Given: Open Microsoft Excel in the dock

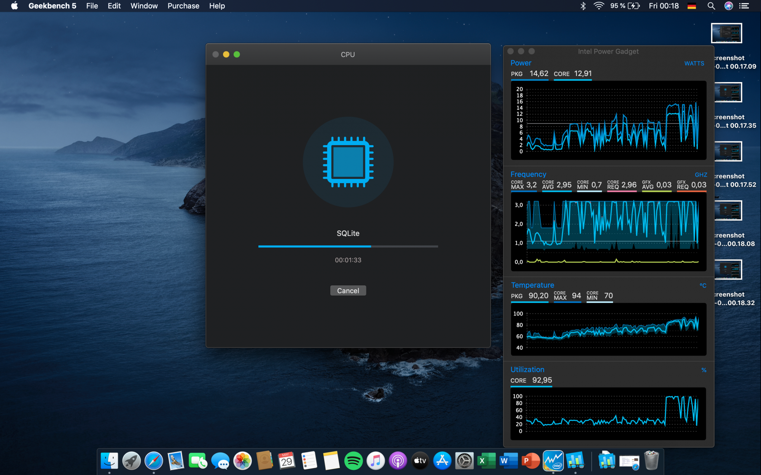Looking at the screenshot, I should tap(486, 461).
